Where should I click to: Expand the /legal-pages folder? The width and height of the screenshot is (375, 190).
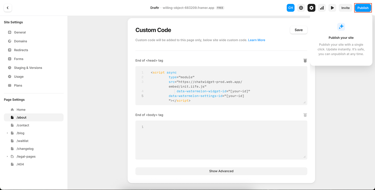(x=7, y=156)
